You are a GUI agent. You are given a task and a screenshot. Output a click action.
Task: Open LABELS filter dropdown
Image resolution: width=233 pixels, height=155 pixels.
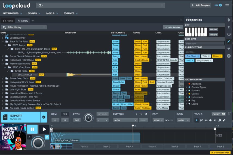tap(52, 13)
